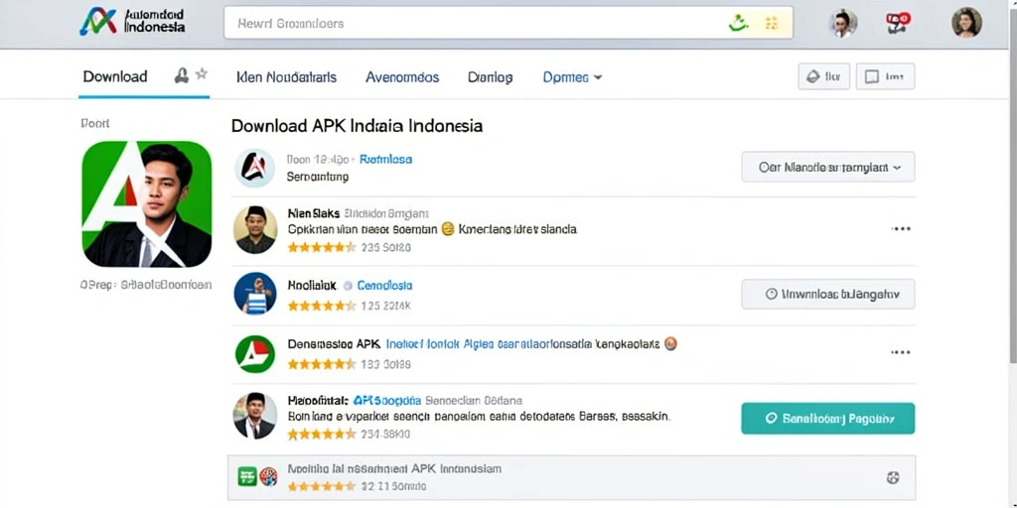This screenshot has height=508, width=1017.
Task: Expand the Dpmtes dropdown menu
Action: click(x=573, y=77)
